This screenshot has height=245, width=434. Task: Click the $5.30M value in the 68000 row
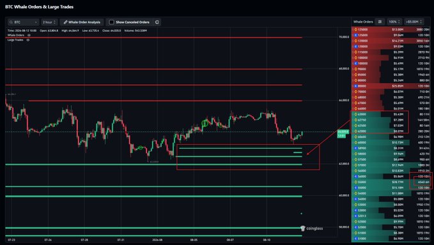click(398, 98)
